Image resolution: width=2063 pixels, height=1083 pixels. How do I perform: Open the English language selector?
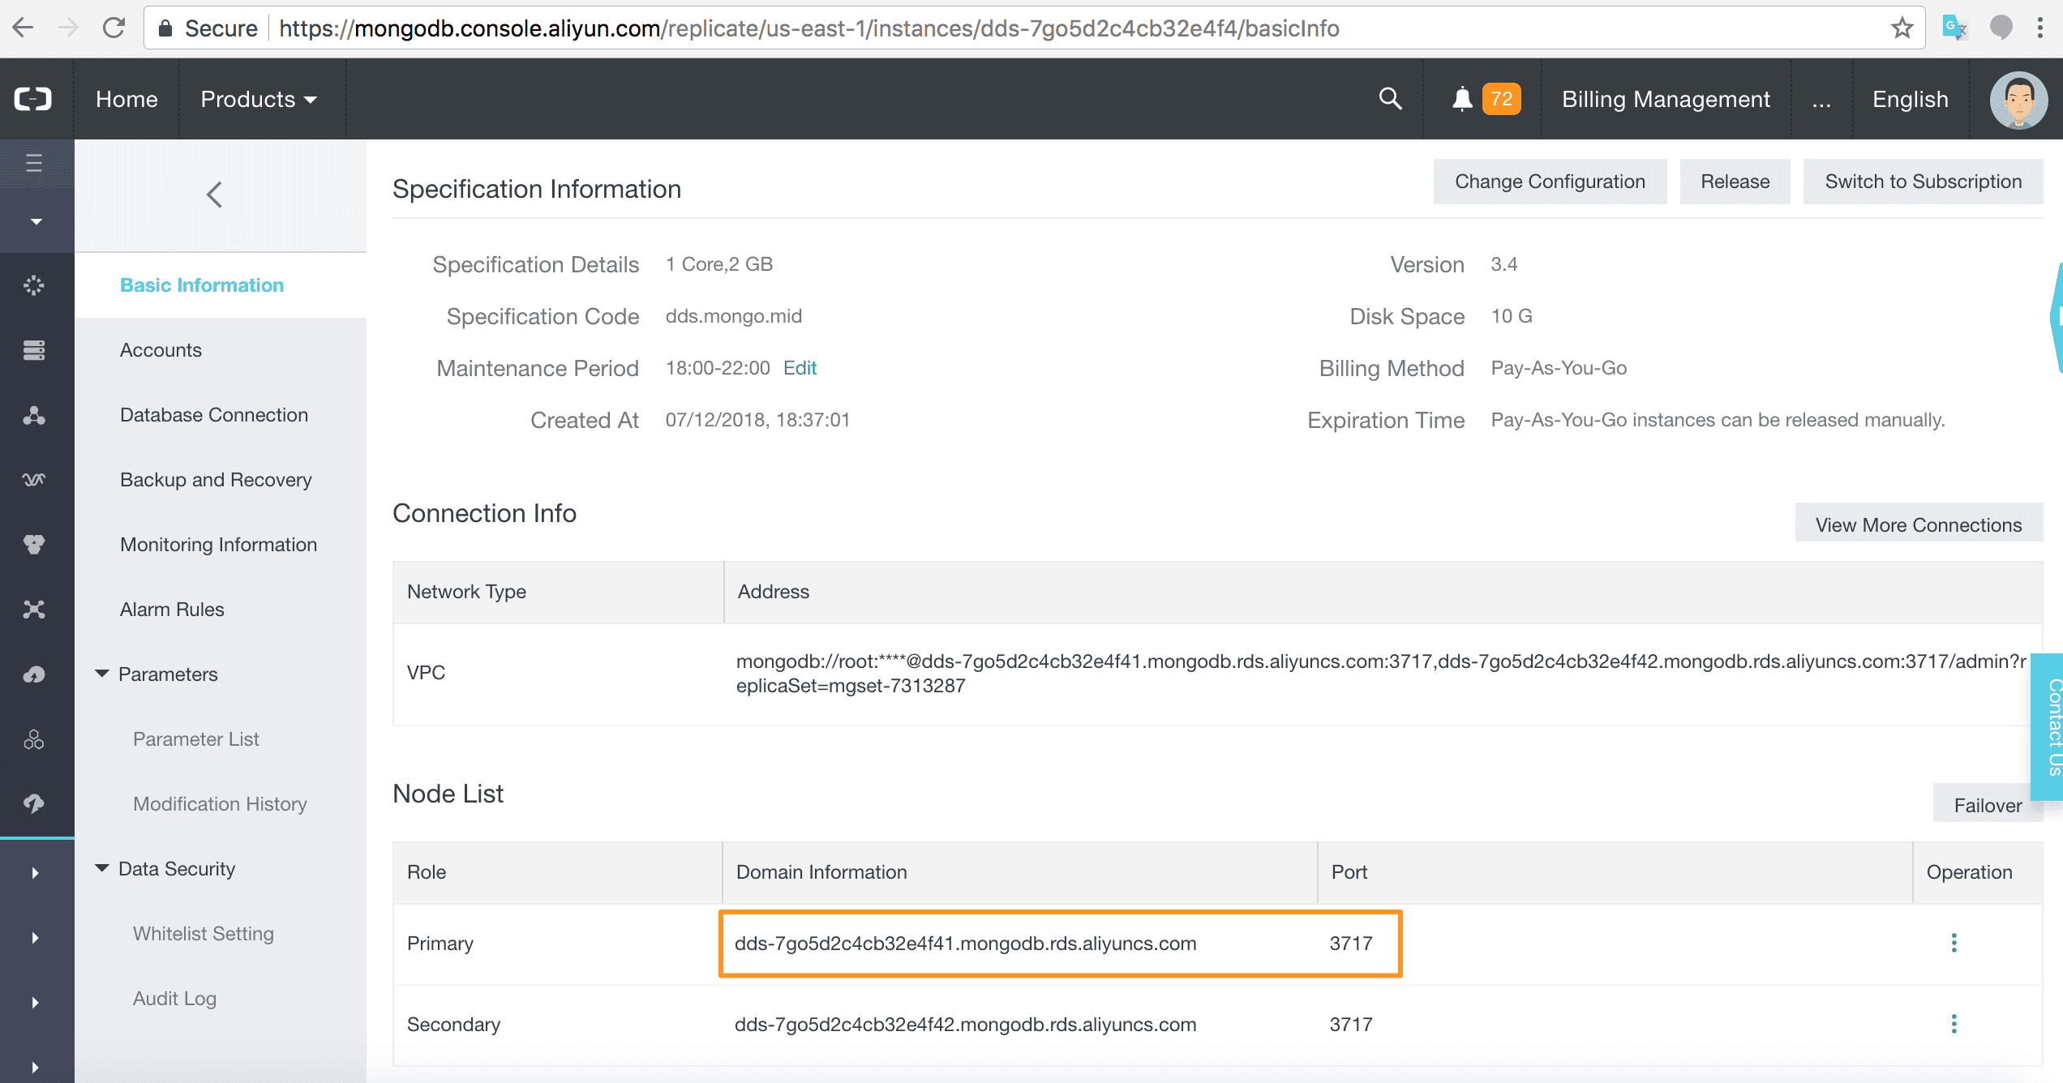click(x=1910, y=99)
